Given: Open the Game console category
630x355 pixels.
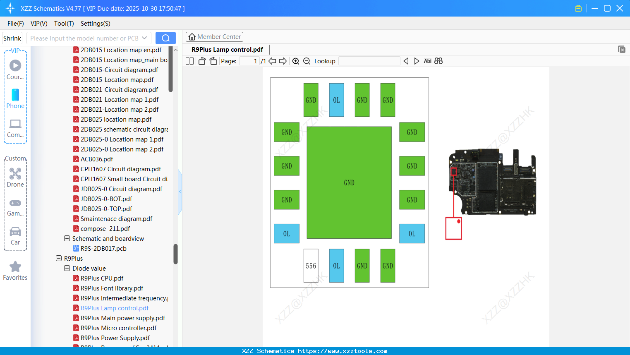Looking at the screenshot, I should click(x=15, y=207).
